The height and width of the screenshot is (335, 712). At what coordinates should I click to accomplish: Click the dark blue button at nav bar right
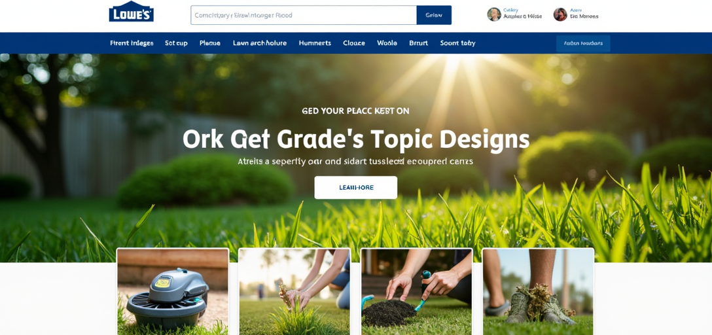(x=583, y=44)
